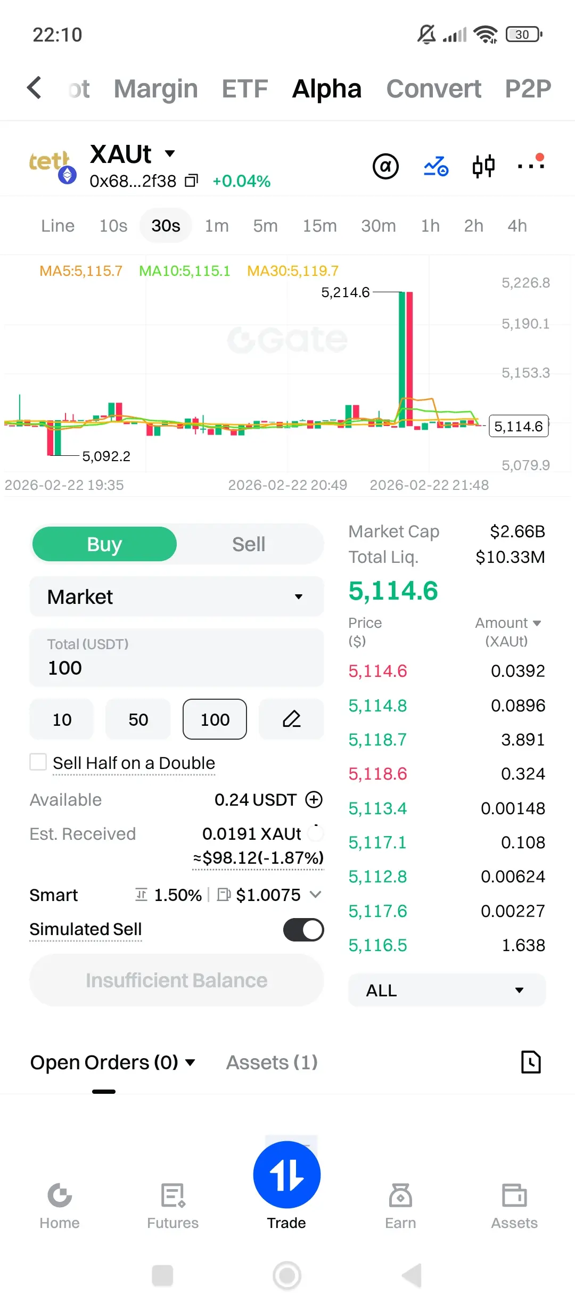Select the 15m chart interval
The height and width of the screenshot is (1310, 575).
[319, 226]
